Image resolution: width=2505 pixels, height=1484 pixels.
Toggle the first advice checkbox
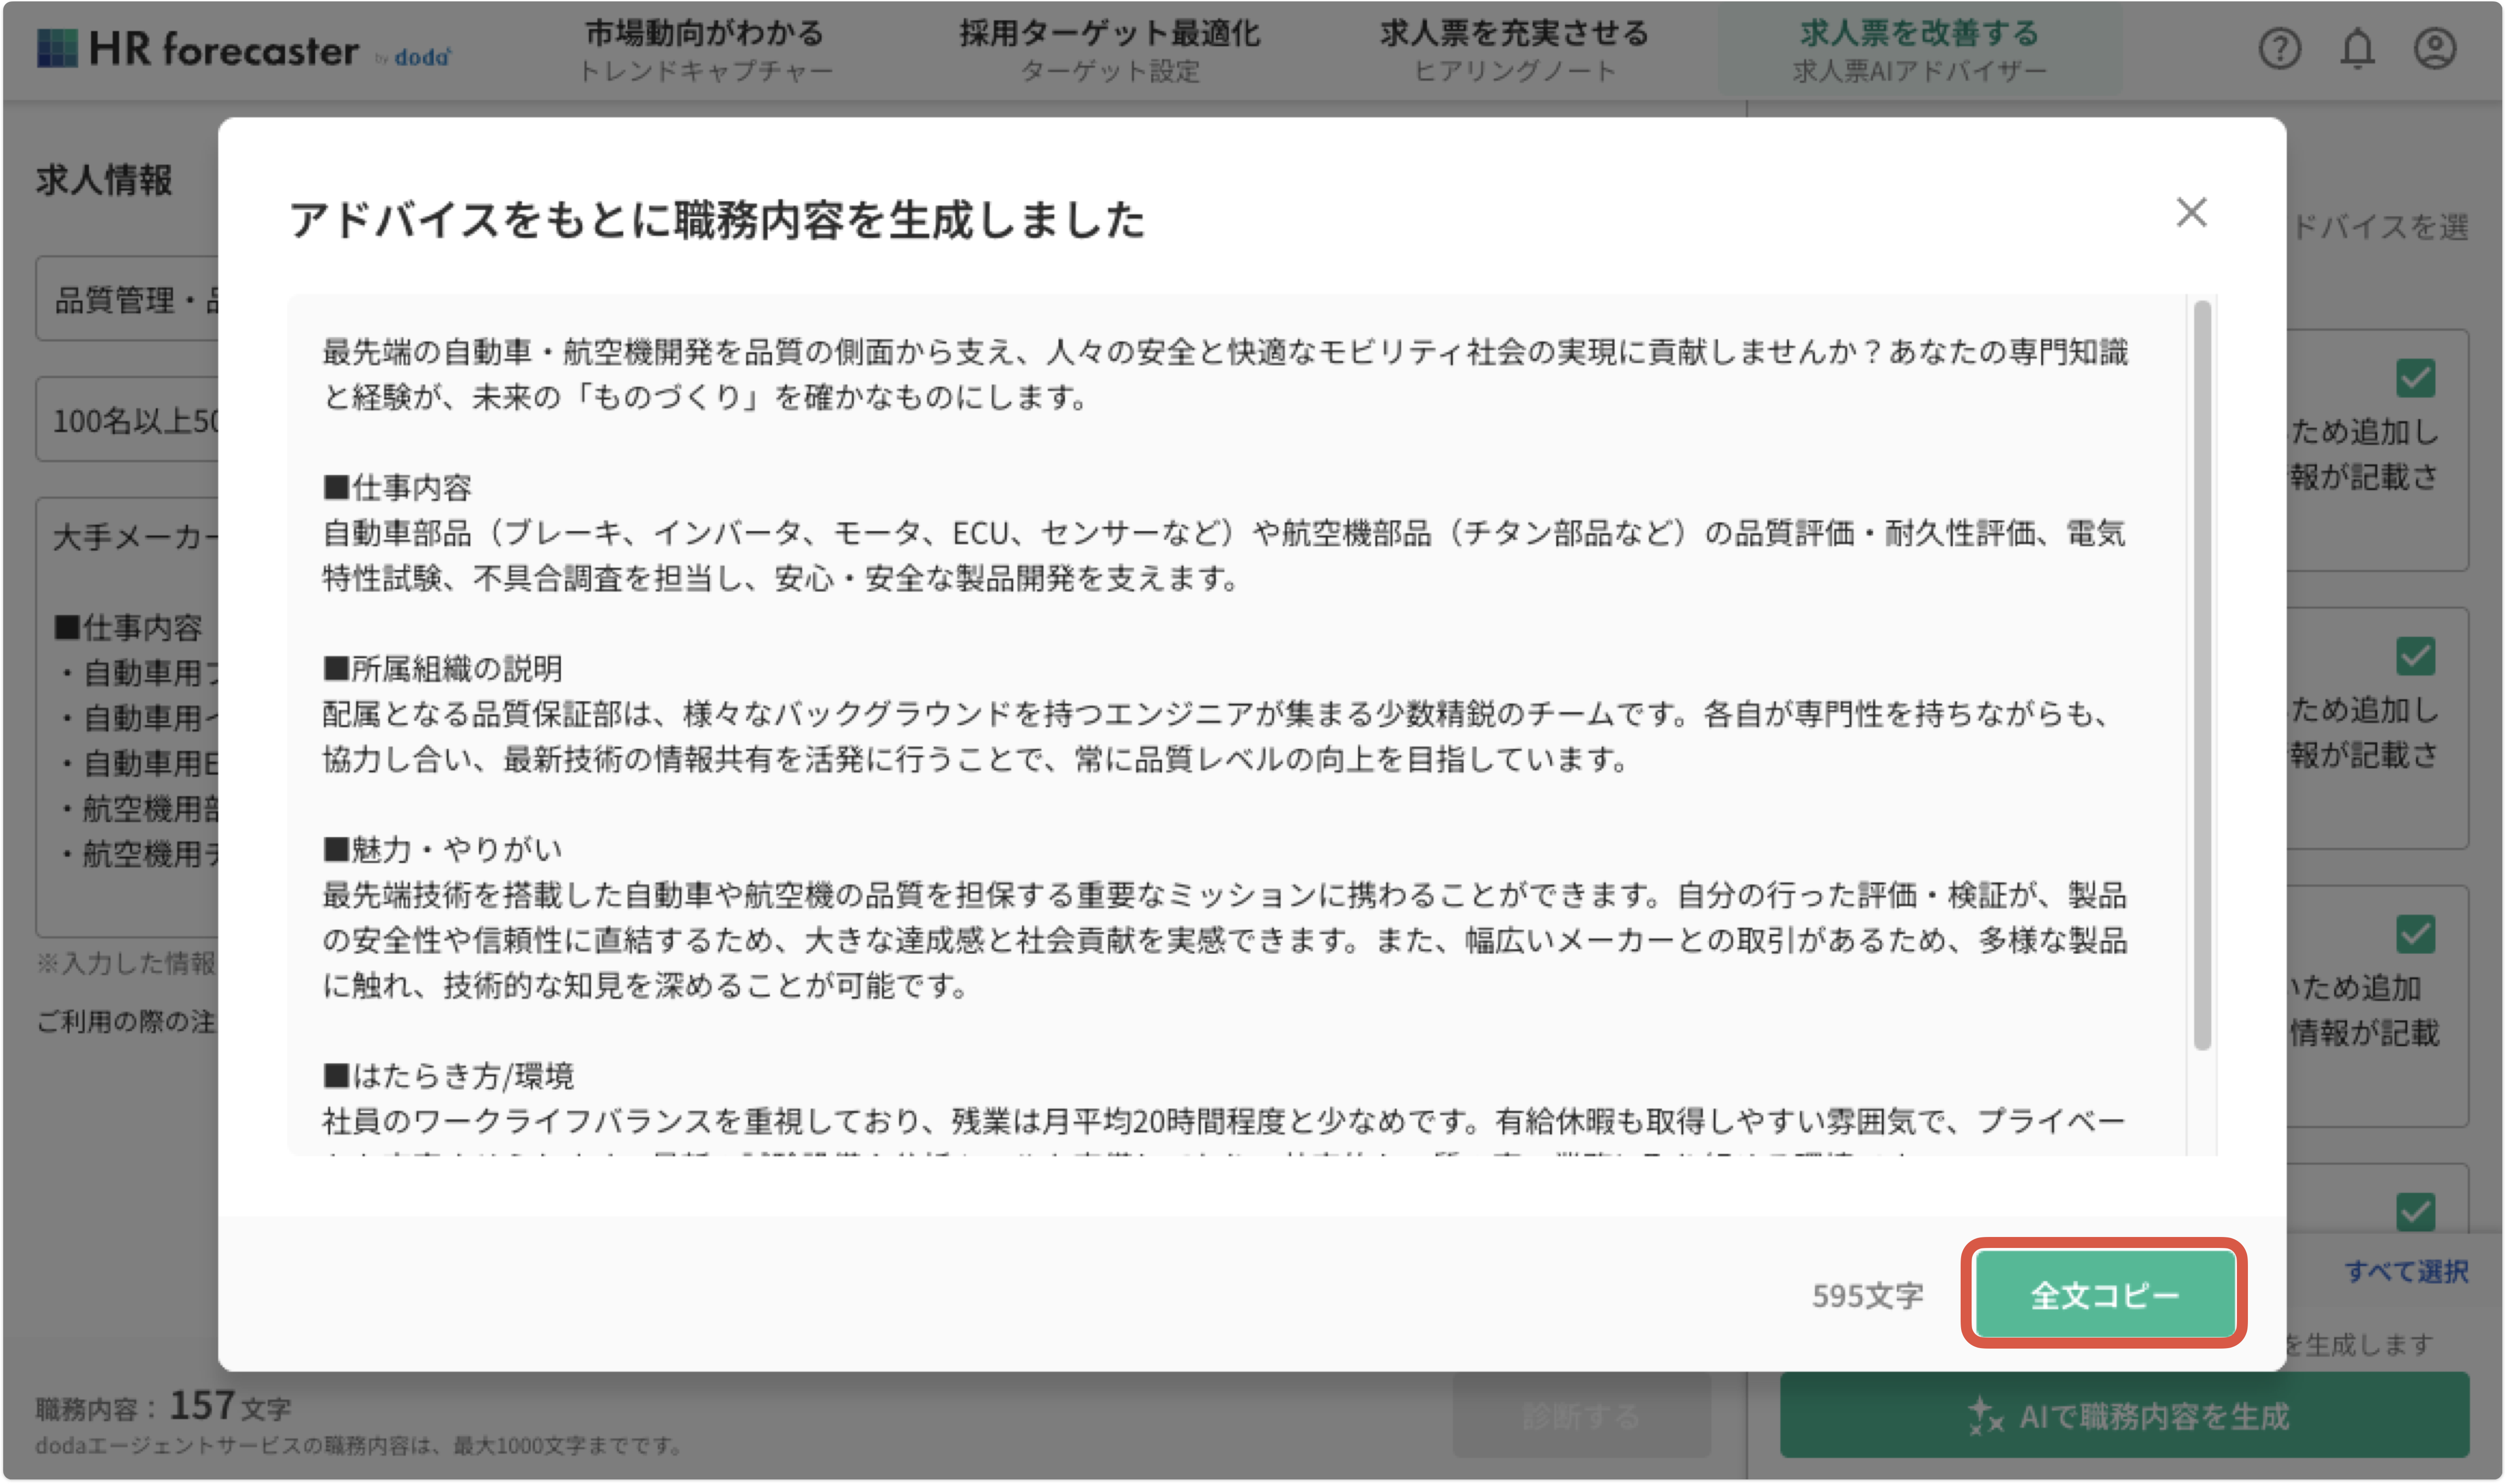coord(2415,378)
